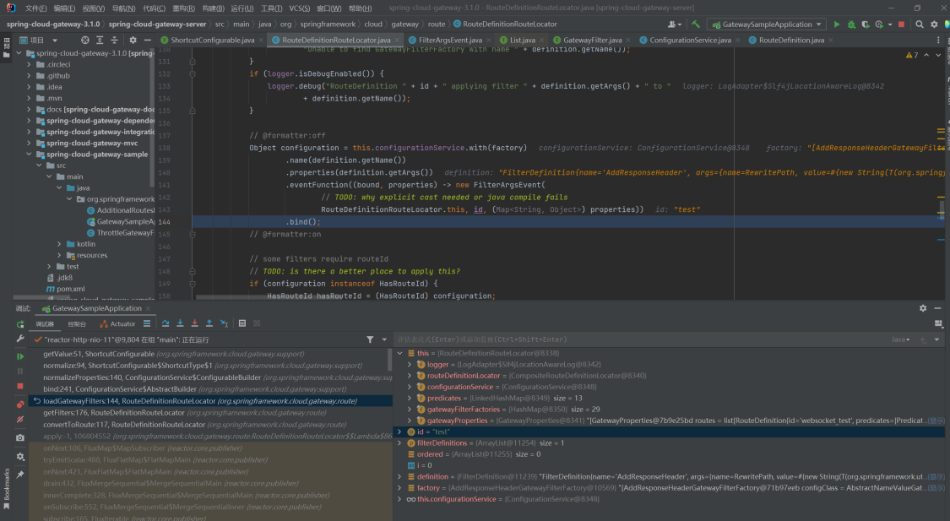Switch to RouteDefinition.java tab

(x=790, y=40)
